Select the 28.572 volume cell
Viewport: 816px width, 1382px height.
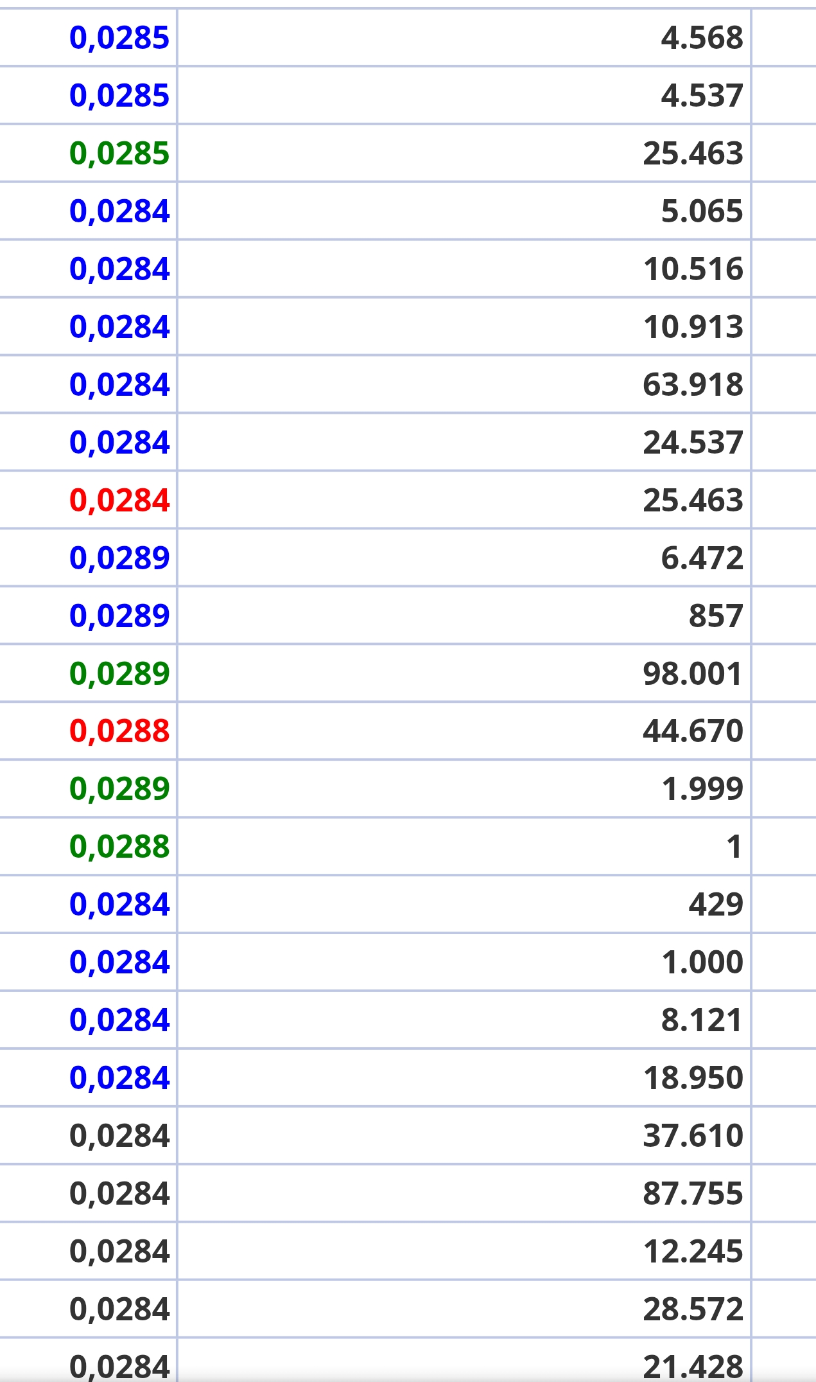point(464,1309)
